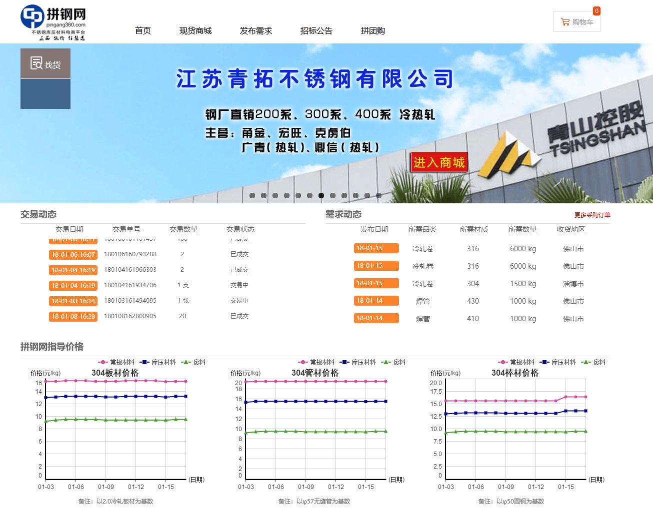653x509 pixels.
Task: Click the note 以φ50圆钢为基数
Action: (x=520, y=502)
